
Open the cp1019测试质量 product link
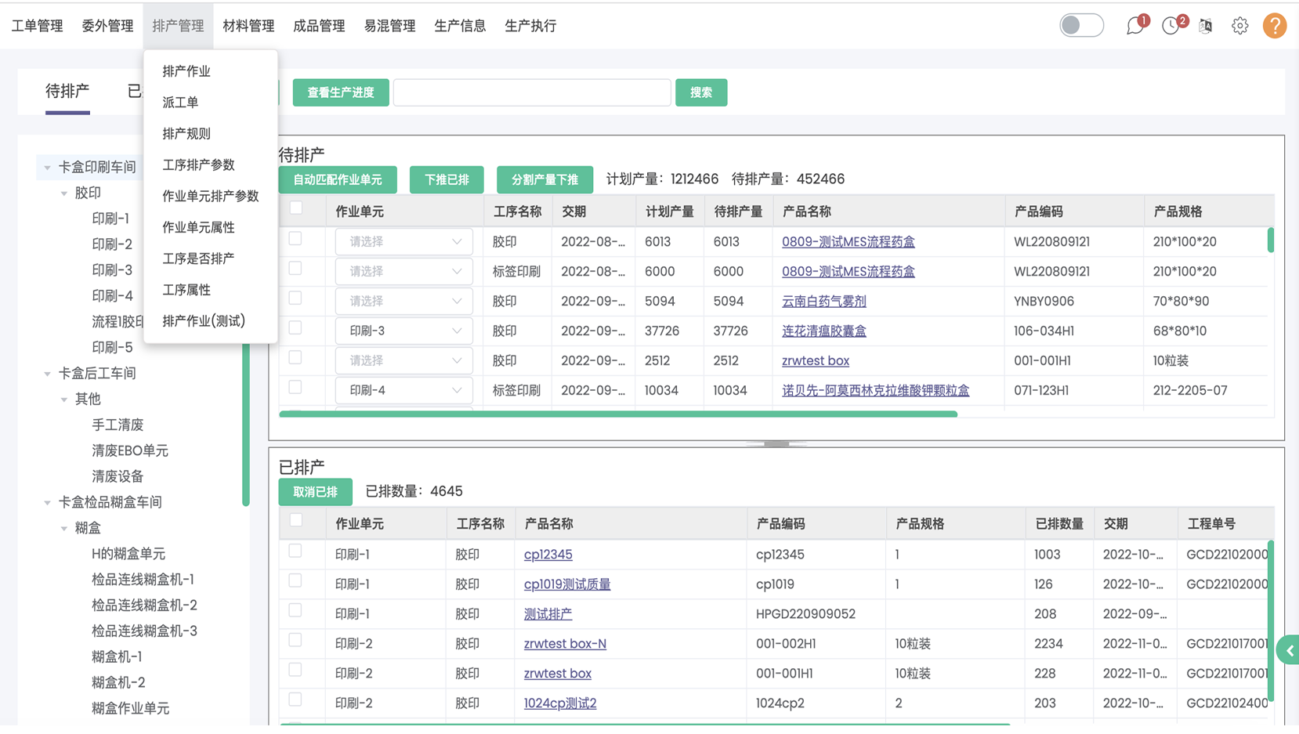coord(567,584)
